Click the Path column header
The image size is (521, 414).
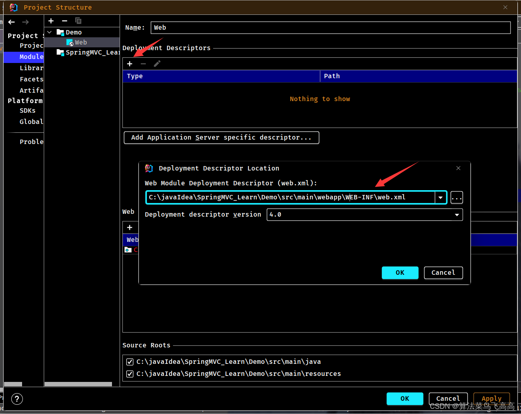tap(418, 76)
